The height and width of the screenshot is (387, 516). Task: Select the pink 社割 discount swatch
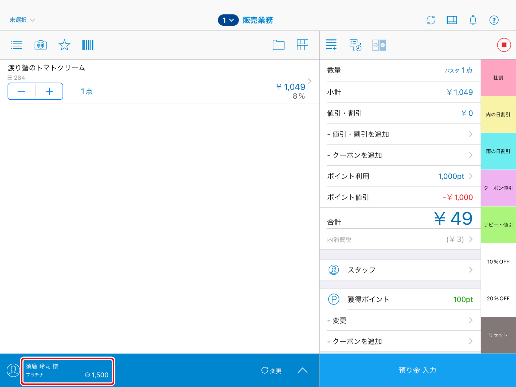[498, 78]
